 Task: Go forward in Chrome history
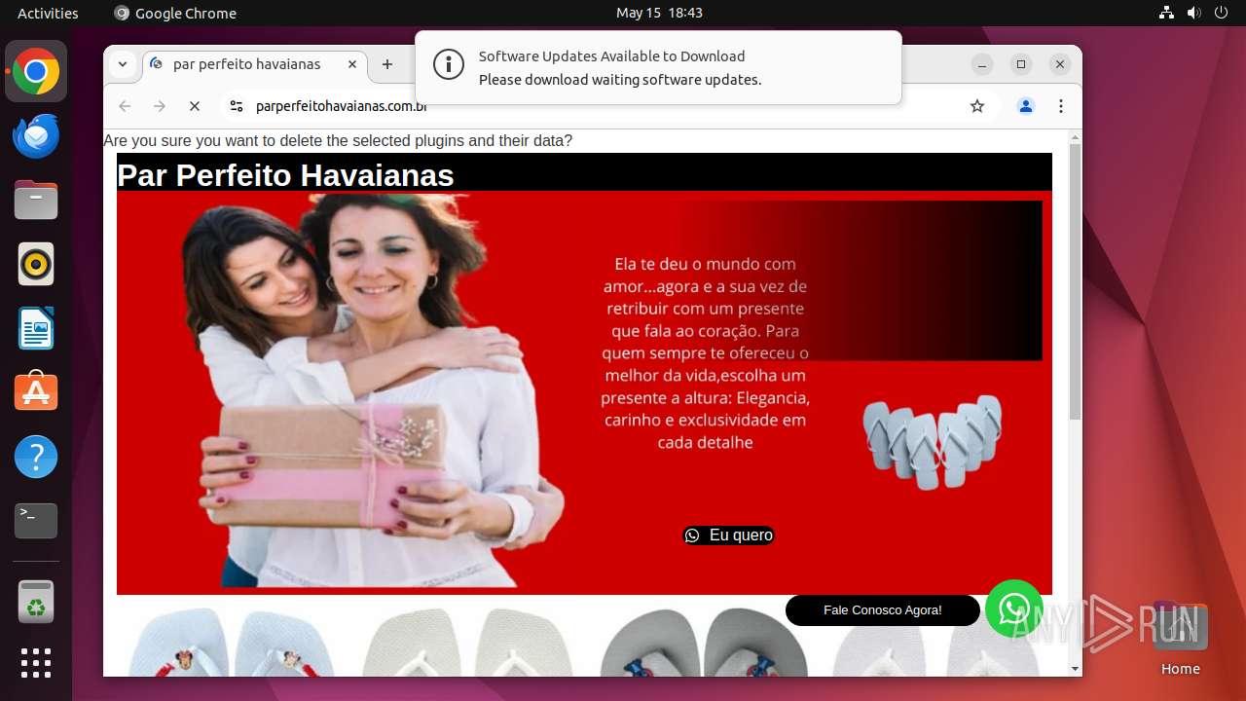pyautogui.click(x=160, y=106)
